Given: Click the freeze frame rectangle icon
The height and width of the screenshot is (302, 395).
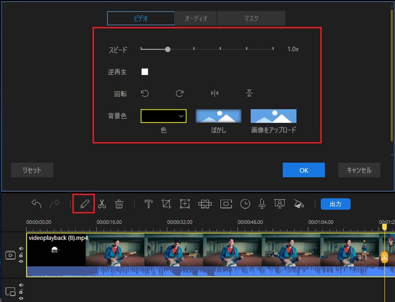Looking at the screenshot, I should click(226, 204).
